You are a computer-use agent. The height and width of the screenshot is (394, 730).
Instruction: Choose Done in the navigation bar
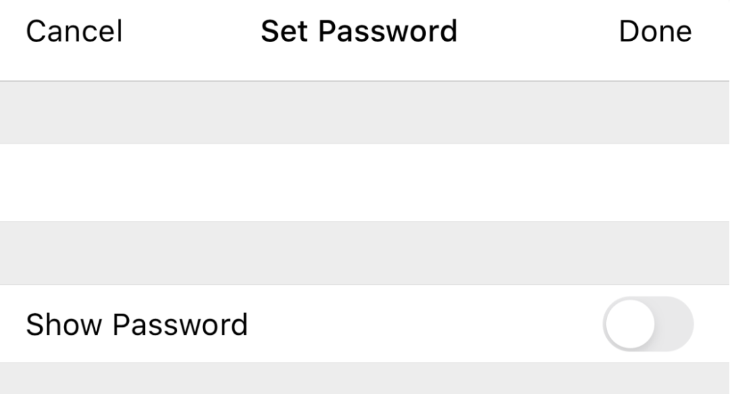(655, 32)
